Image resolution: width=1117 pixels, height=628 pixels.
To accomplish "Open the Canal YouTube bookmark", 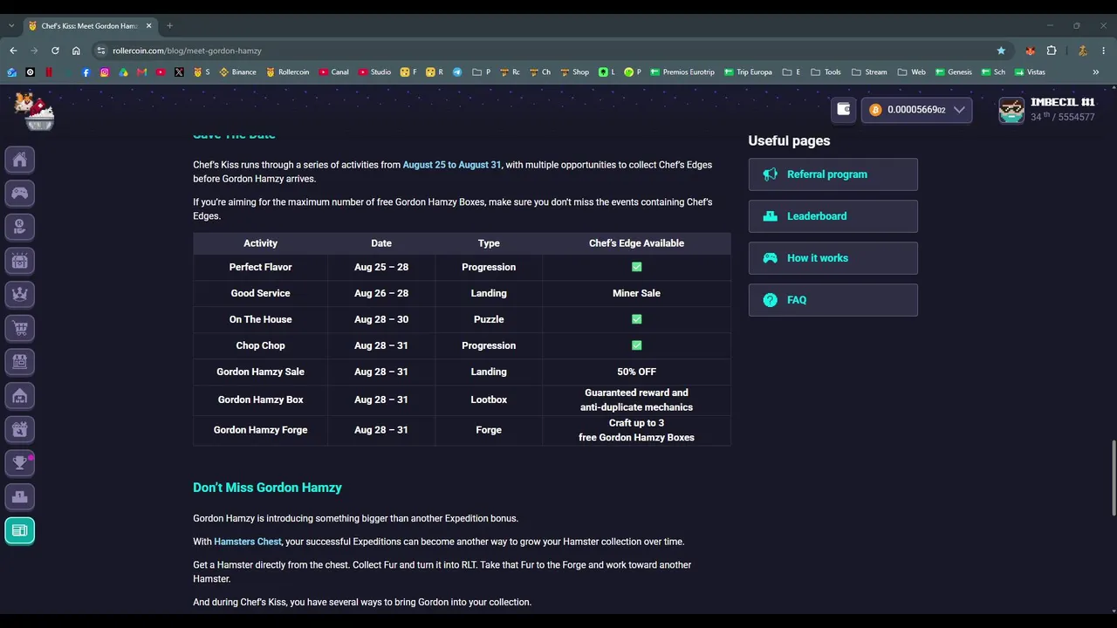I will click(334, 72).
